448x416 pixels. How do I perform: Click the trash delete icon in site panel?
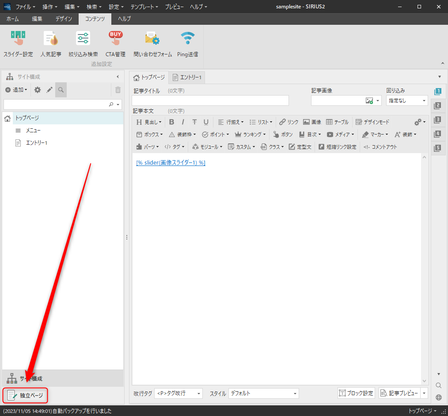click(118, 90)
